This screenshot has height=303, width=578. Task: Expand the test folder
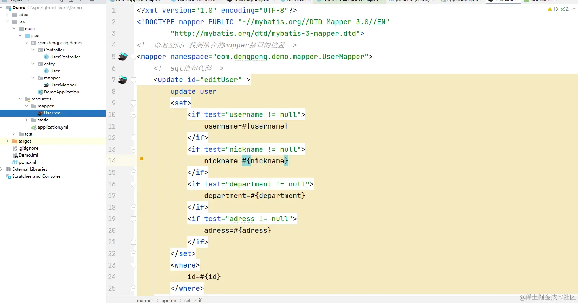pos(14,134)
